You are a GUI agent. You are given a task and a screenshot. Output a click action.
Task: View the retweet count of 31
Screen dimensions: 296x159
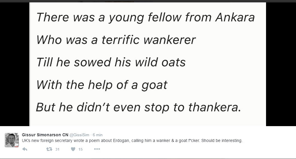click(x=58, y=149)
